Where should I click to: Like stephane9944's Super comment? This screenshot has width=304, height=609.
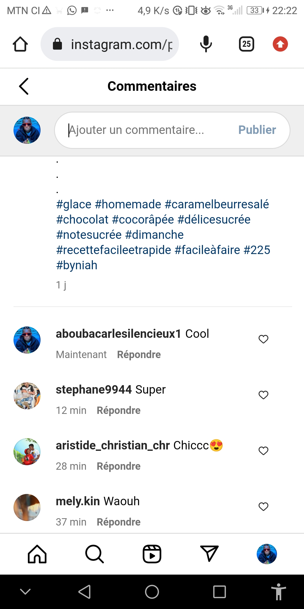(263, 395)
